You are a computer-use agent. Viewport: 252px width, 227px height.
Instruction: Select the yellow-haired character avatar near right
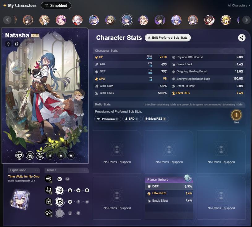pos(226,20)
